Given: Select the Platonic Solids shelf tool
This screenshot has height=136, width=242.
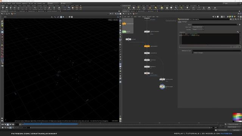Looking at the screenshot, I should click(x=59, y=8).
